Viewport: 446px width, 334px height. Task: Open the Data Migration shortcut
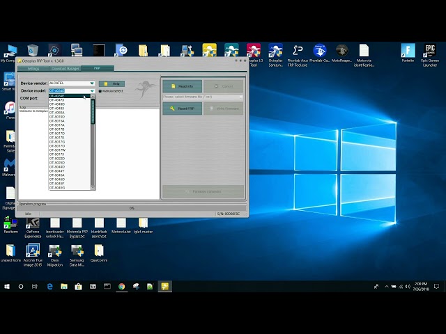point(55,255)
